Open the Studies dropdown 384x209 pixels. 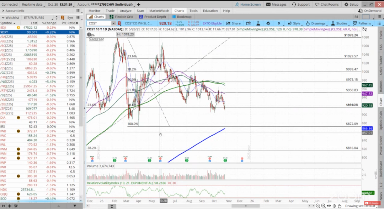click(339, 23)
